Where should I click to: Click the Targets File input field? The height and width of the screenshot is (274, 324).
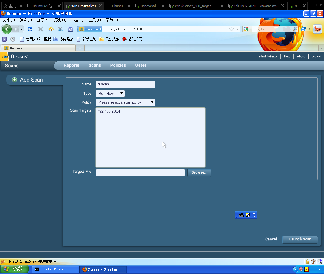click(x=140, y=172)
